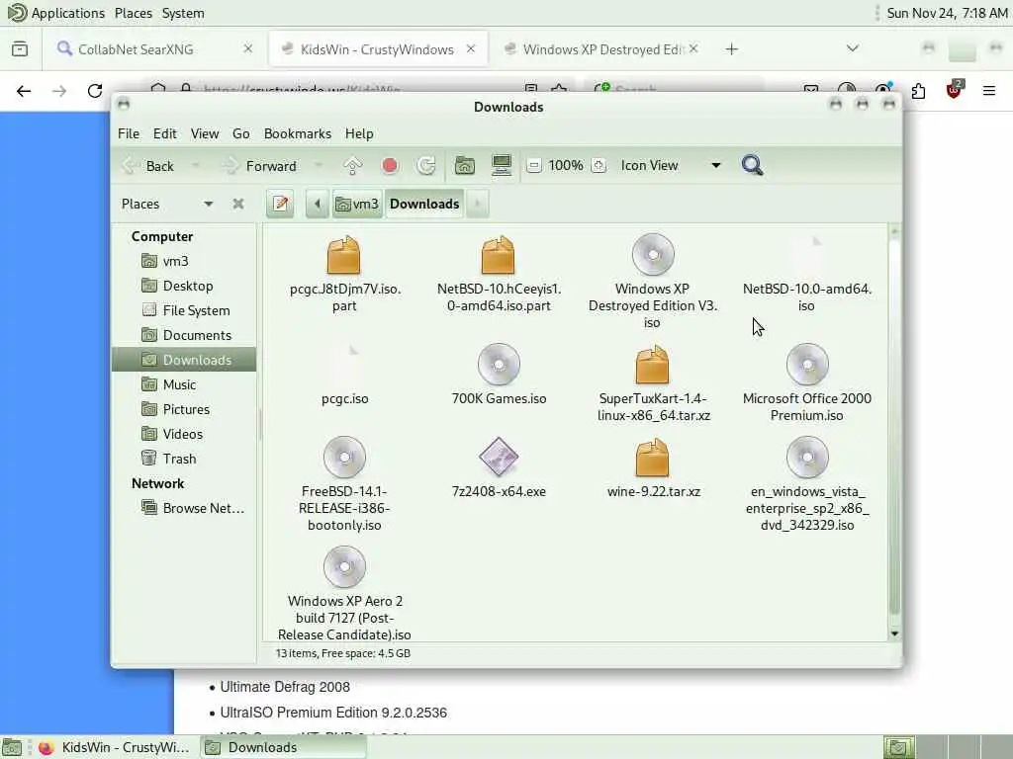Open the browser extensions puzzle icon

918,91
